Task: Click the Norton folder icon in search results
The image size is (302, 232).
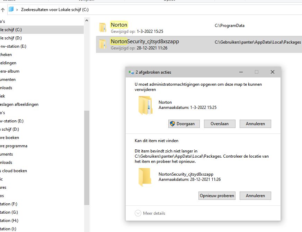Action: pyautogui.click(x=103, y=27)
